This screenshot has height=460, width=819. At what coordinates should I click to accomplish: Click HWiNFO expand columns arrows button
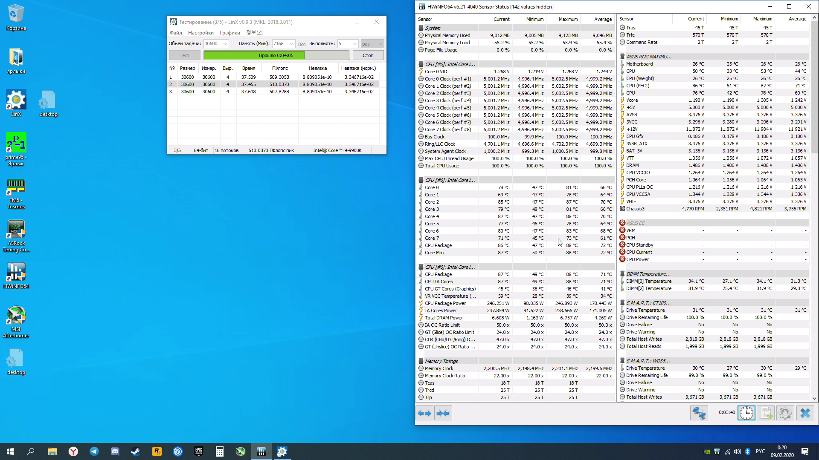coord(424,413)
